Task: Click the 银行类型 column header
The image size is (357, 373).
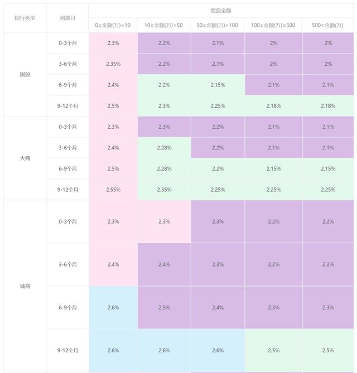Action: [25, 18]
